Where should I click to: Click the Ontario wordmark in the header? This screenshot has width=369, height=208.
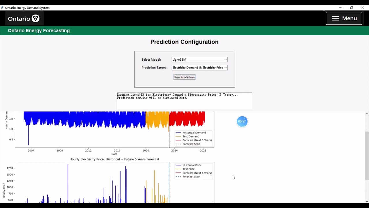(19, 19)
